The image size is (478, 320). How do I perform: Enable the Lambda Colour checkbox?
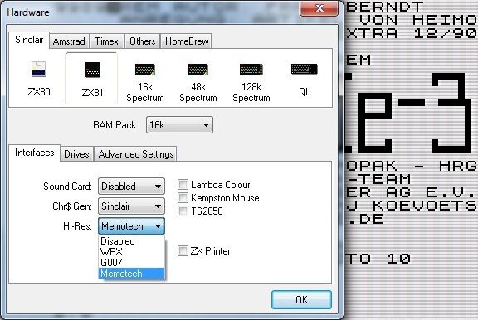(183, 185)
